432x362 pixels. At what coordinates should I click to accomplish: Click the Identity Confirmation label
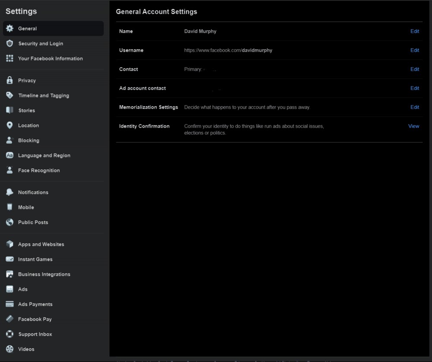click(144, 126)
